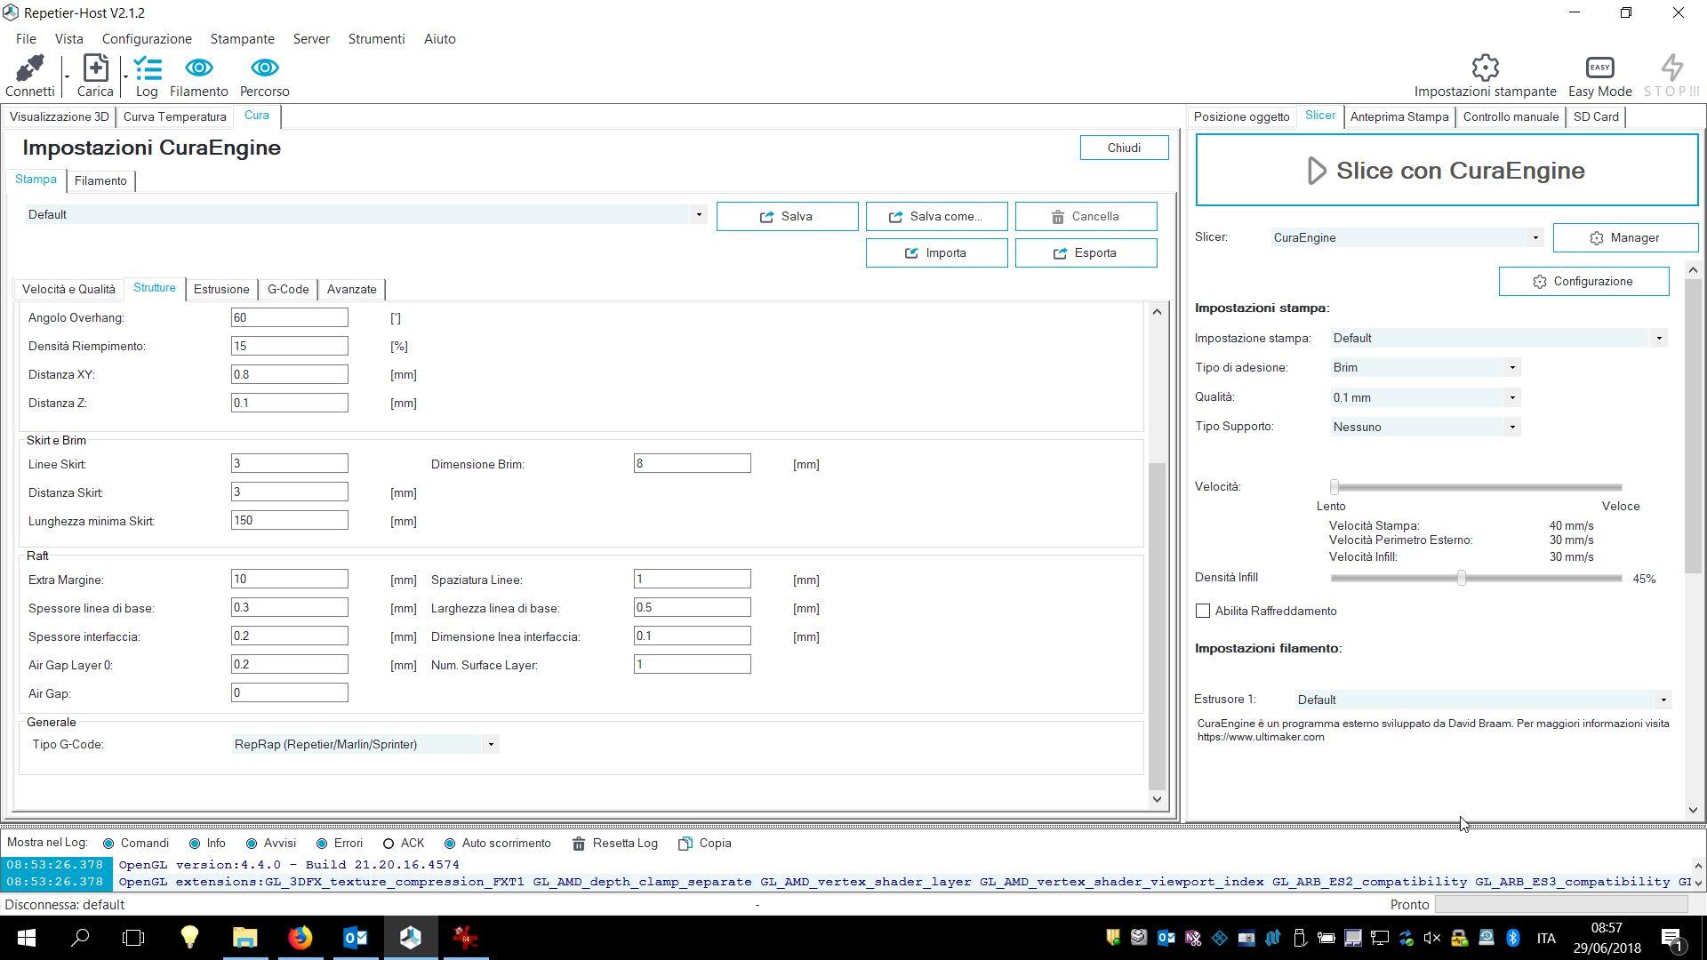This screenshot has height=960, width=1707.
Task: Open the Qualità dropdown
Action: tap(1511, 397)
